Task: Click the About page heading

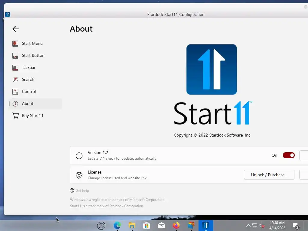Action: click(x=81, y=29)
